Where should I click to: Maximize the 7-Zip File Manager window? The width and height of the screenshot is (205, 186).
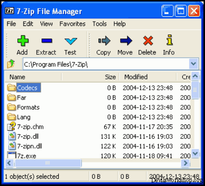(180, 11)
